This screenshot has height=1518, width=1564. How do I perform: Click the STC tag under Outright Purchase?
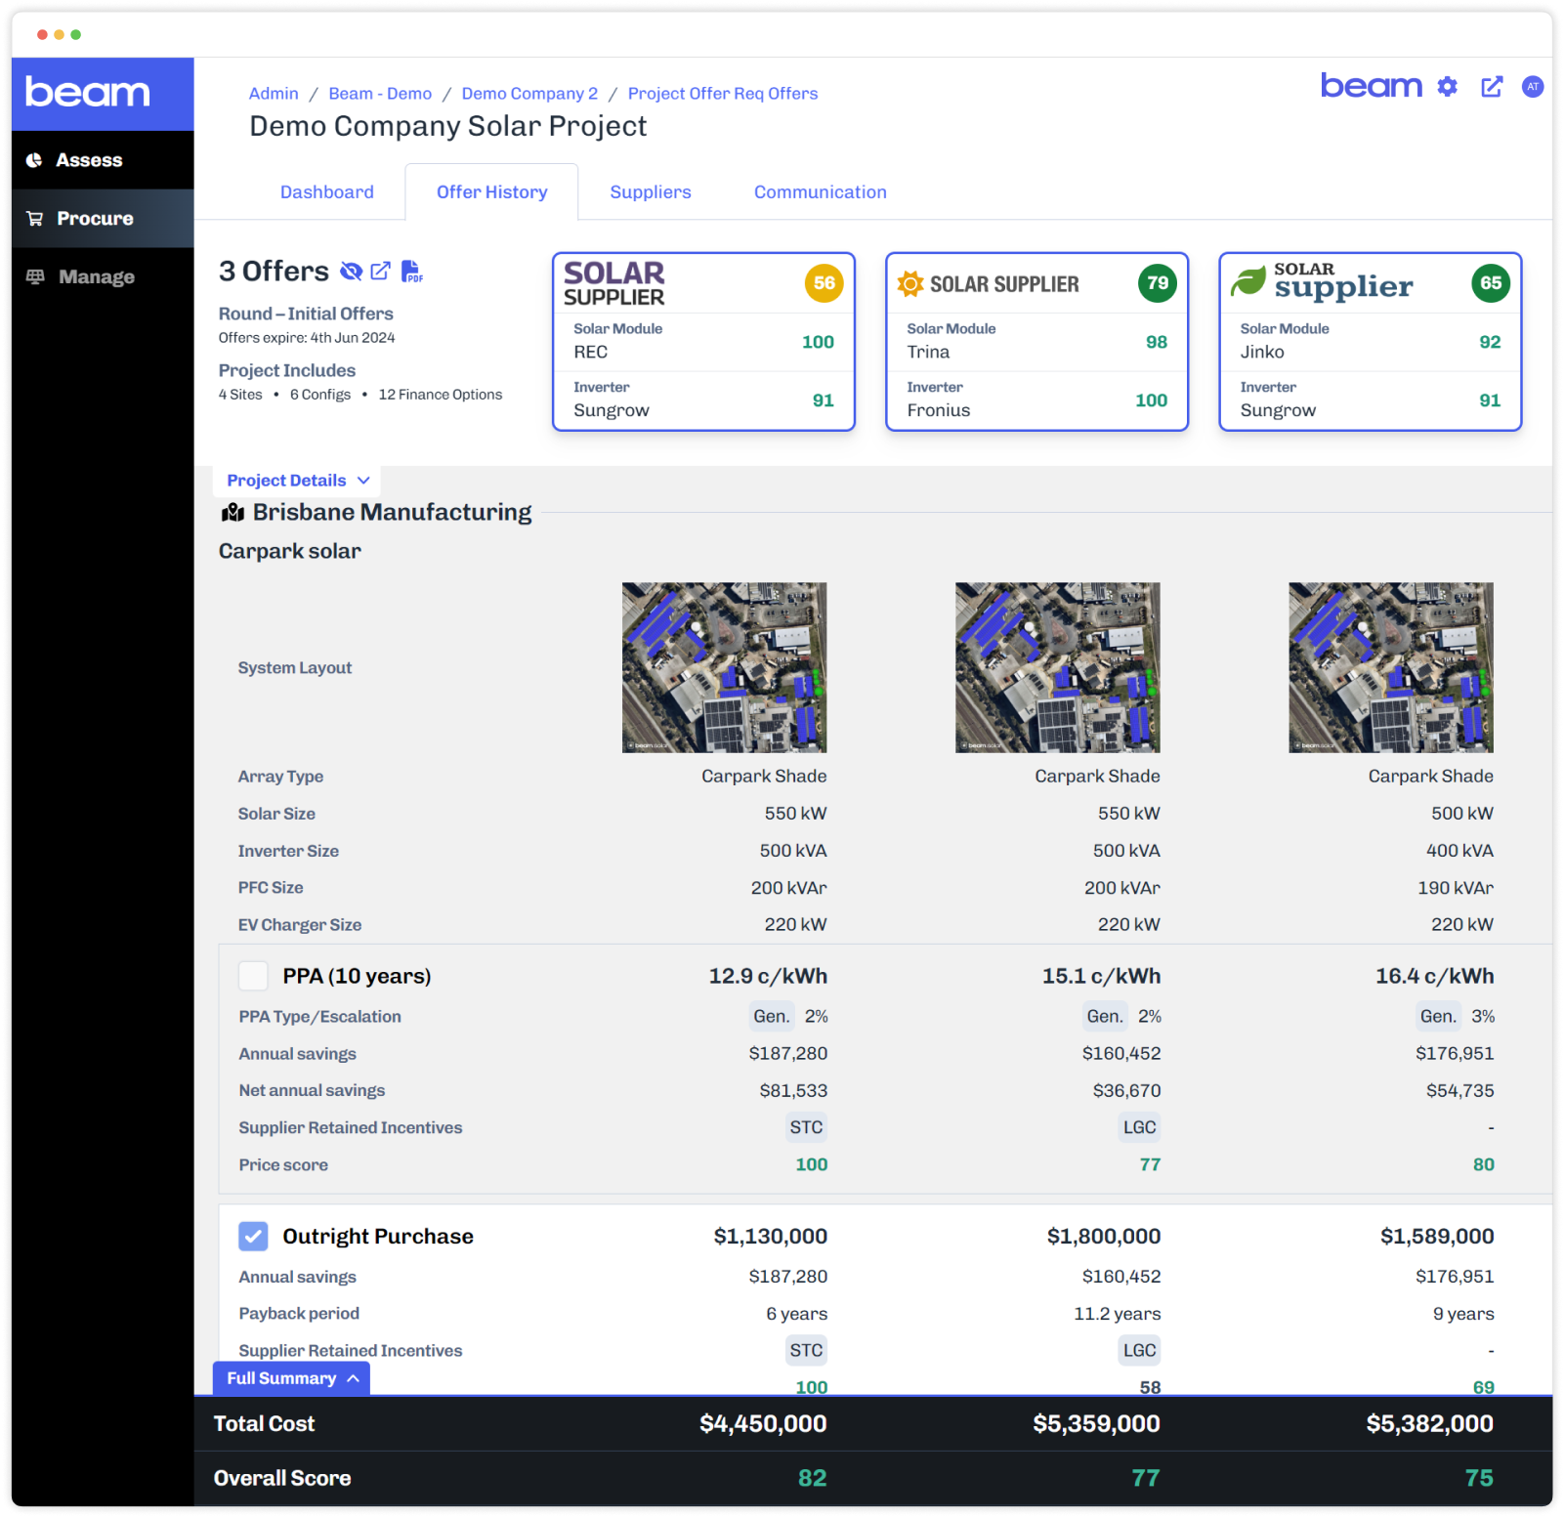pyautogui.click(x=806, y=1351)
